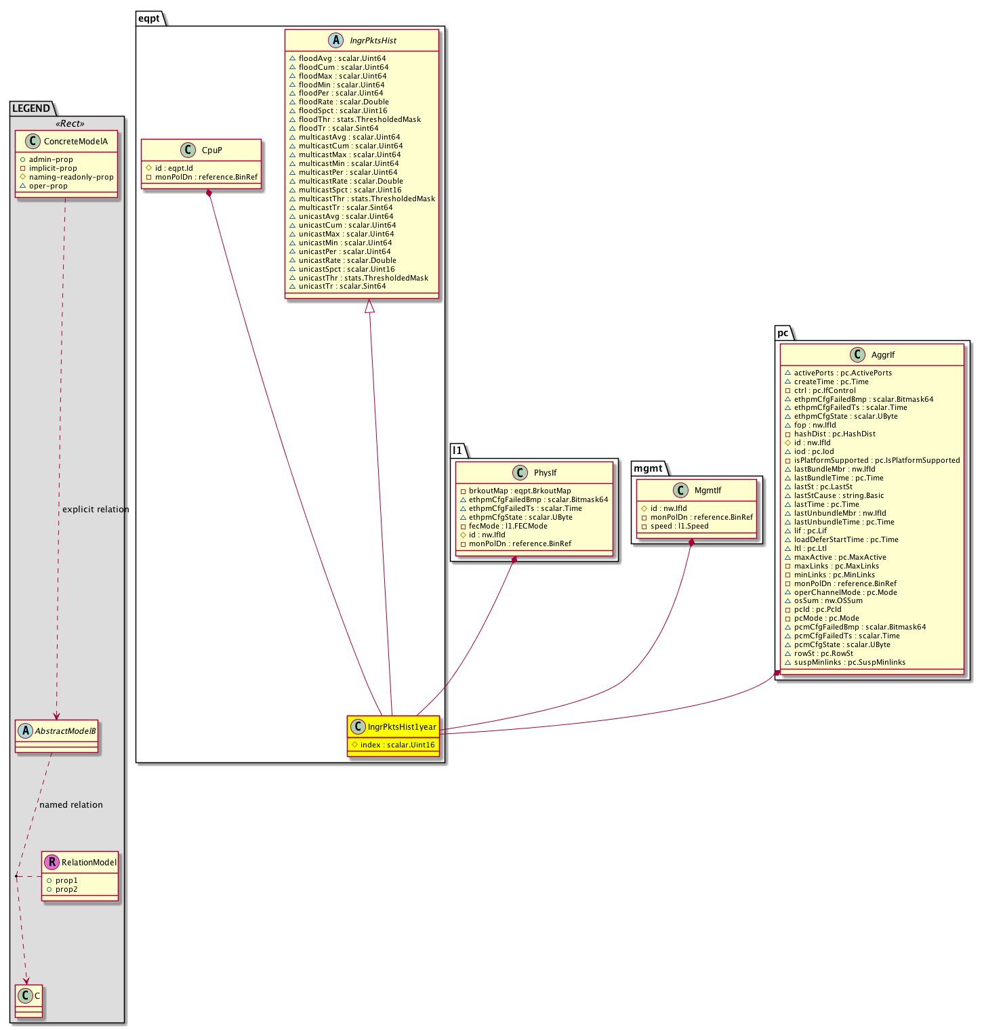The image size is (984, 1030).
Task: Click the CpuP class circle icon
Action: point(188,150)
